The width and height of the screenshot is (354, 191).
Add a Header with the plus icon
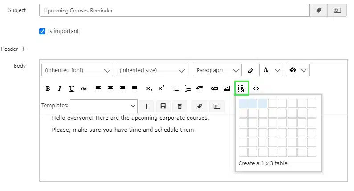[x=23, y=49]
